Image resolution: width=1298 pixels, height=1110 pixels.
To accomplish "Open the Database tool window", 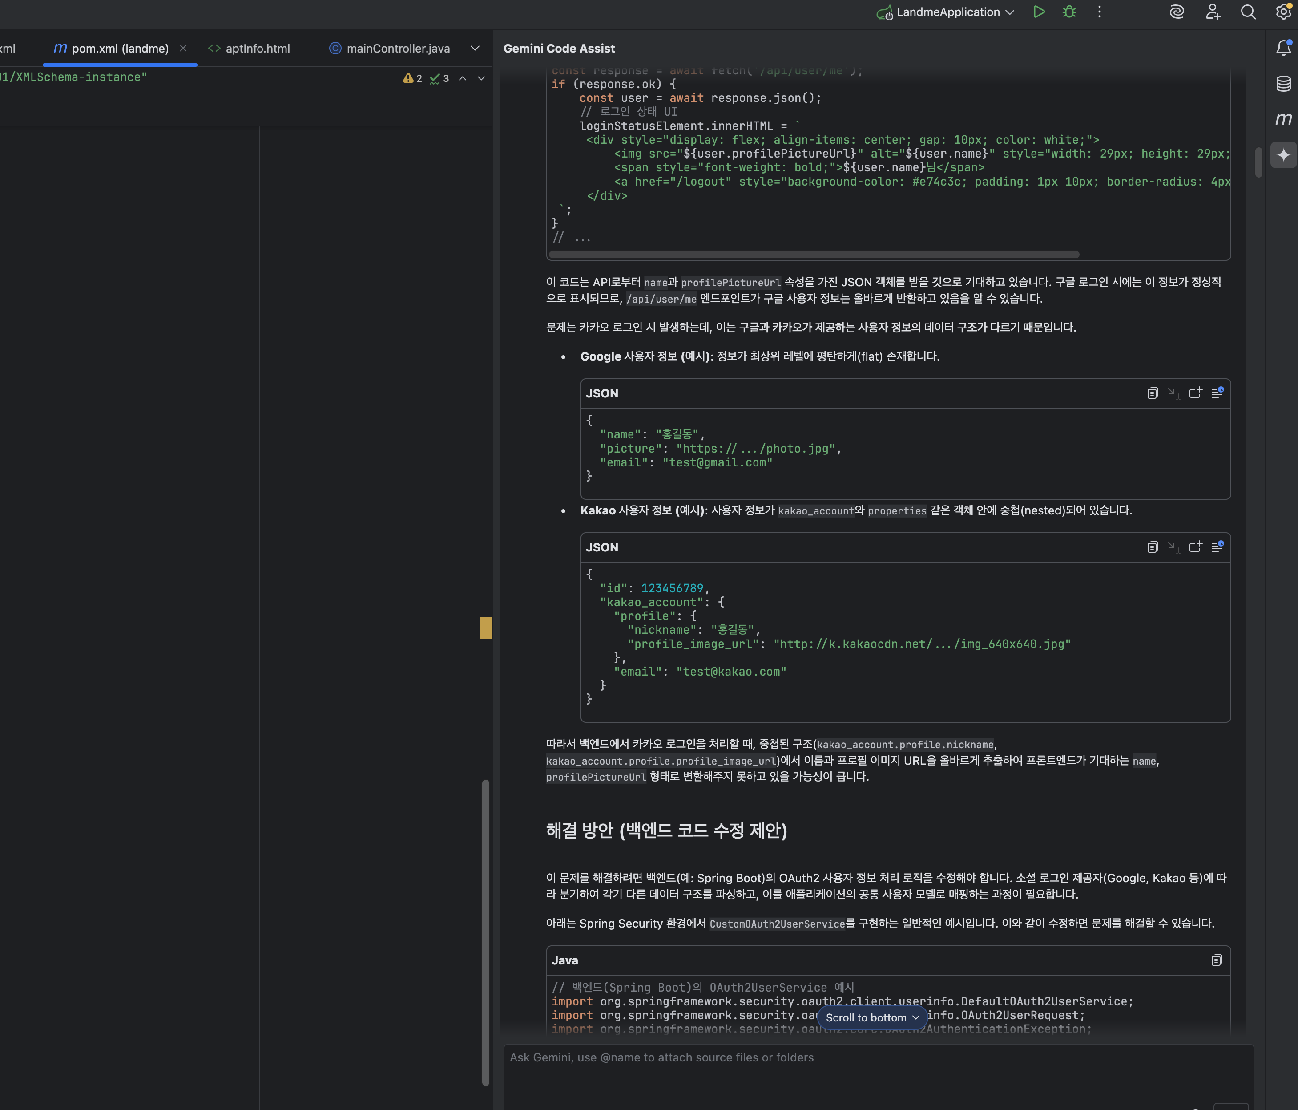I will [1283, 83].
